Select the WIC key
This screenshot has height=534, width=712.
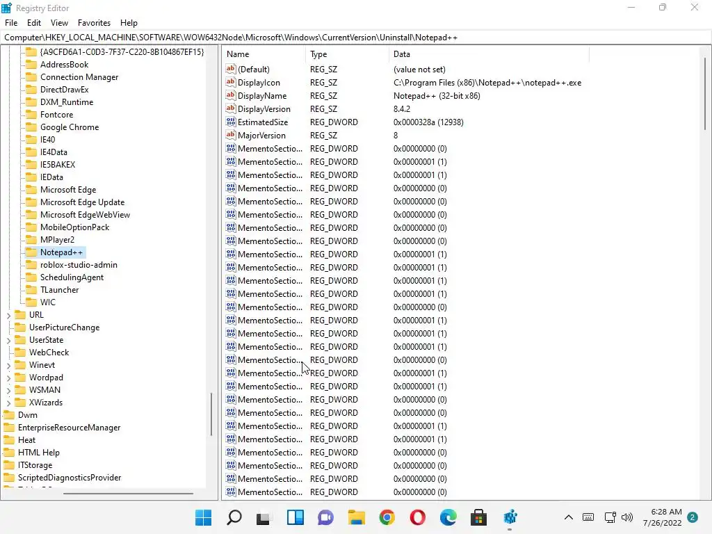click(48, 302)
